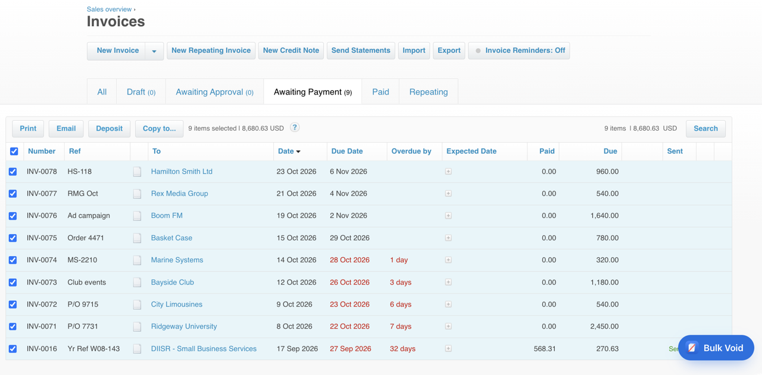762x375 pixels.
Task: Print the selected invoices
Action: pyautogui.click(x=28, y=128)
